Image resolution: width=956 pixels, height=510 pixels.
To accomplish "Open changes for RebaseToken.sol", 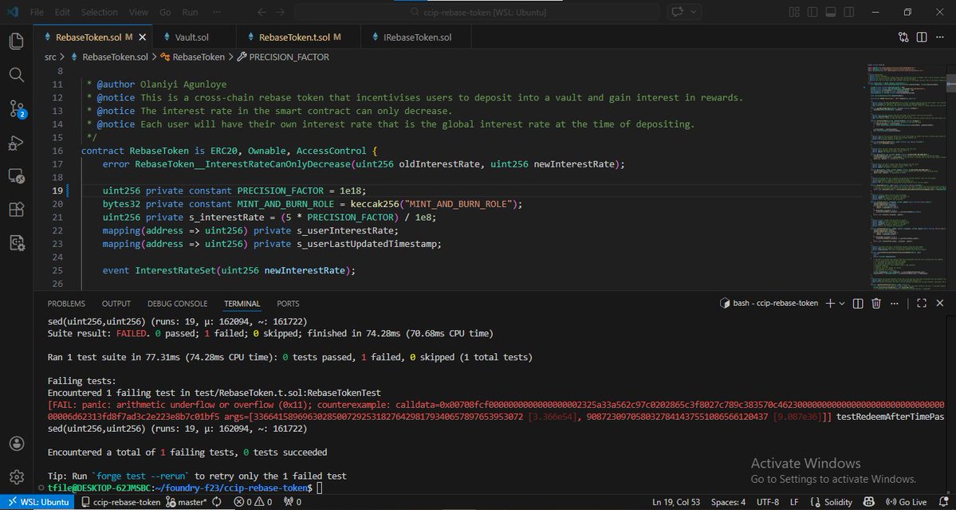I will (x=903, y=37).
